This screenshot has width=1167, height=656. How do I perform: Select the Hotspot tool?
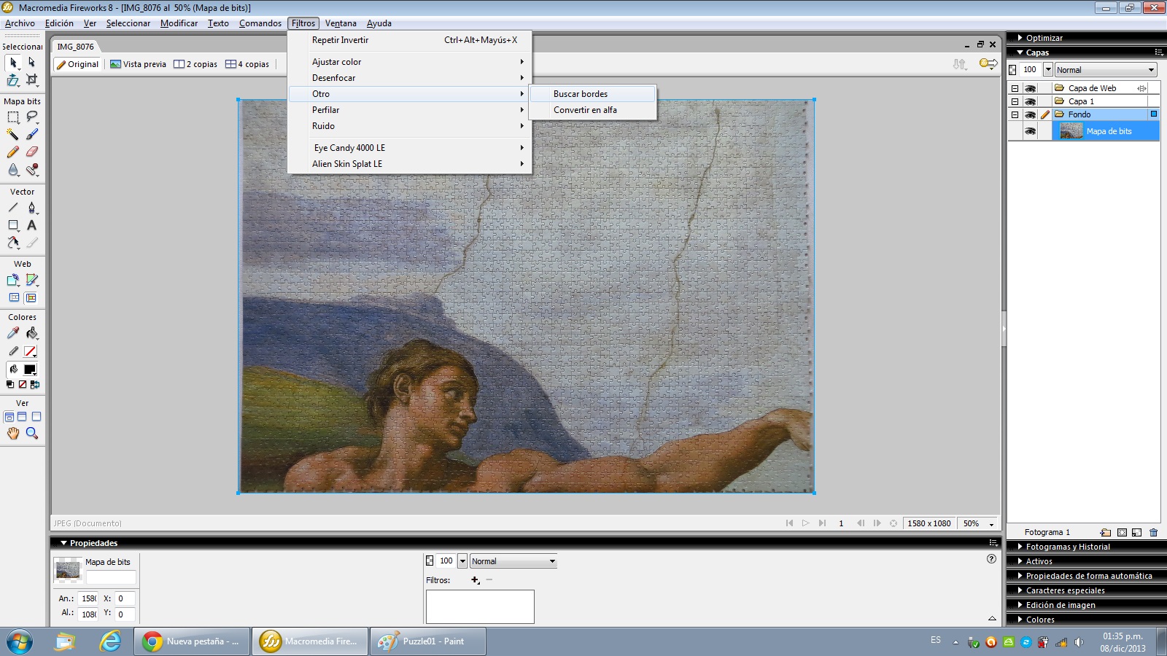tap(13, 280)
